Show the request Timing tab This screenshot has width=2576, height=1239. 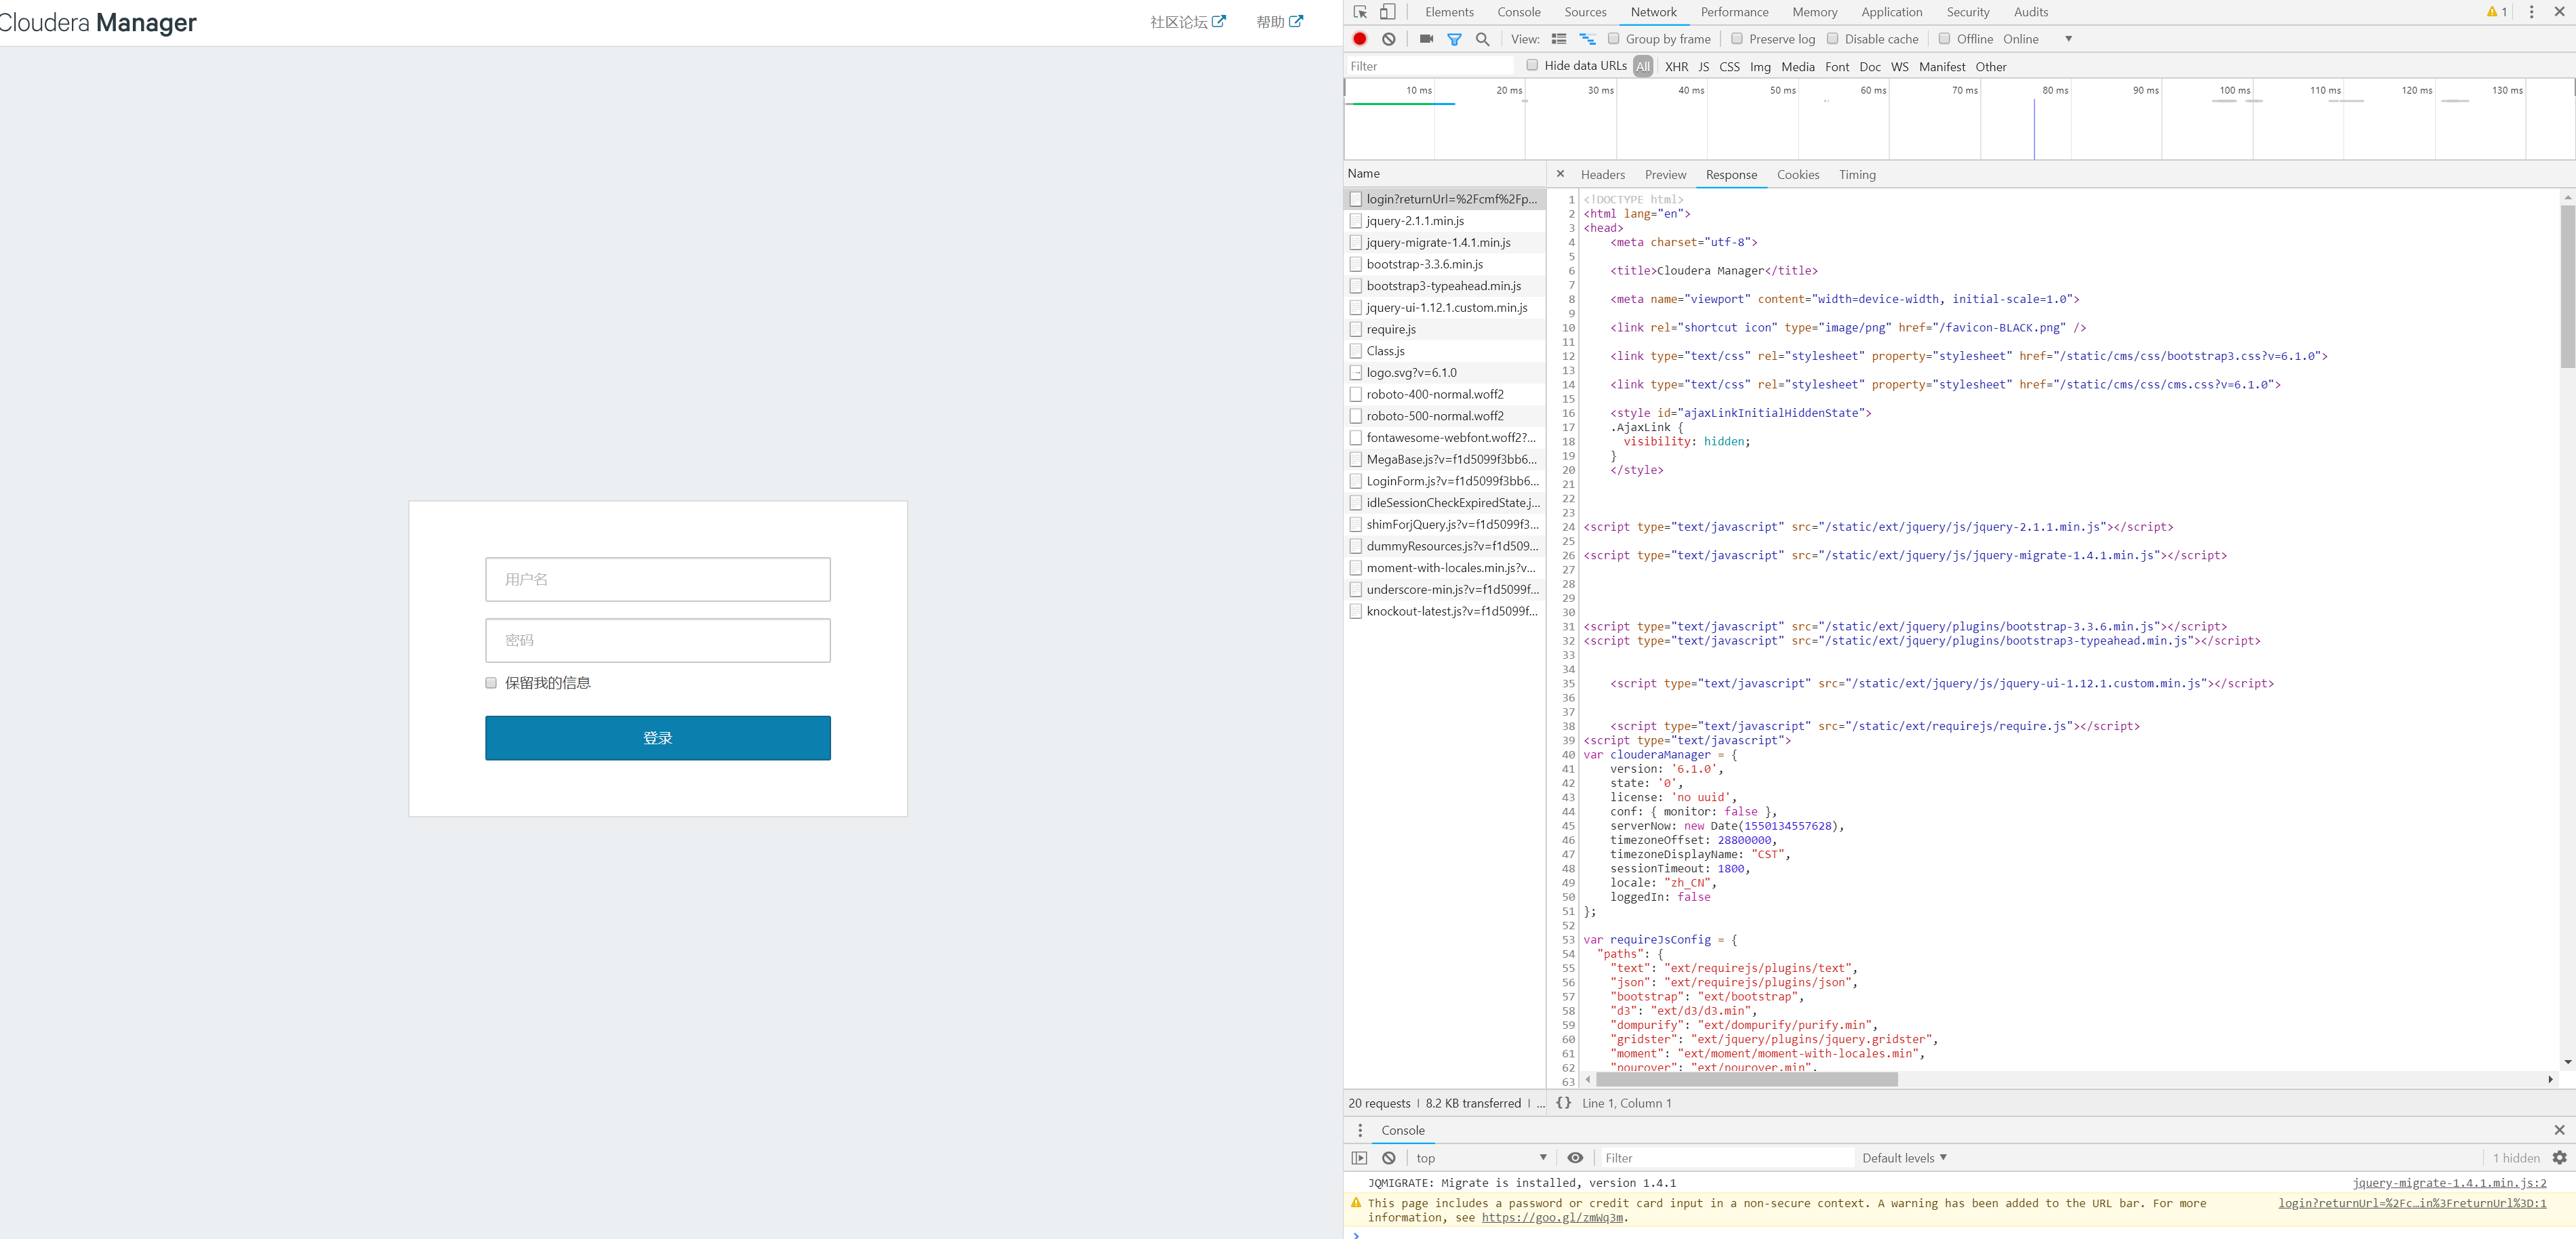tap(1857, 174)
